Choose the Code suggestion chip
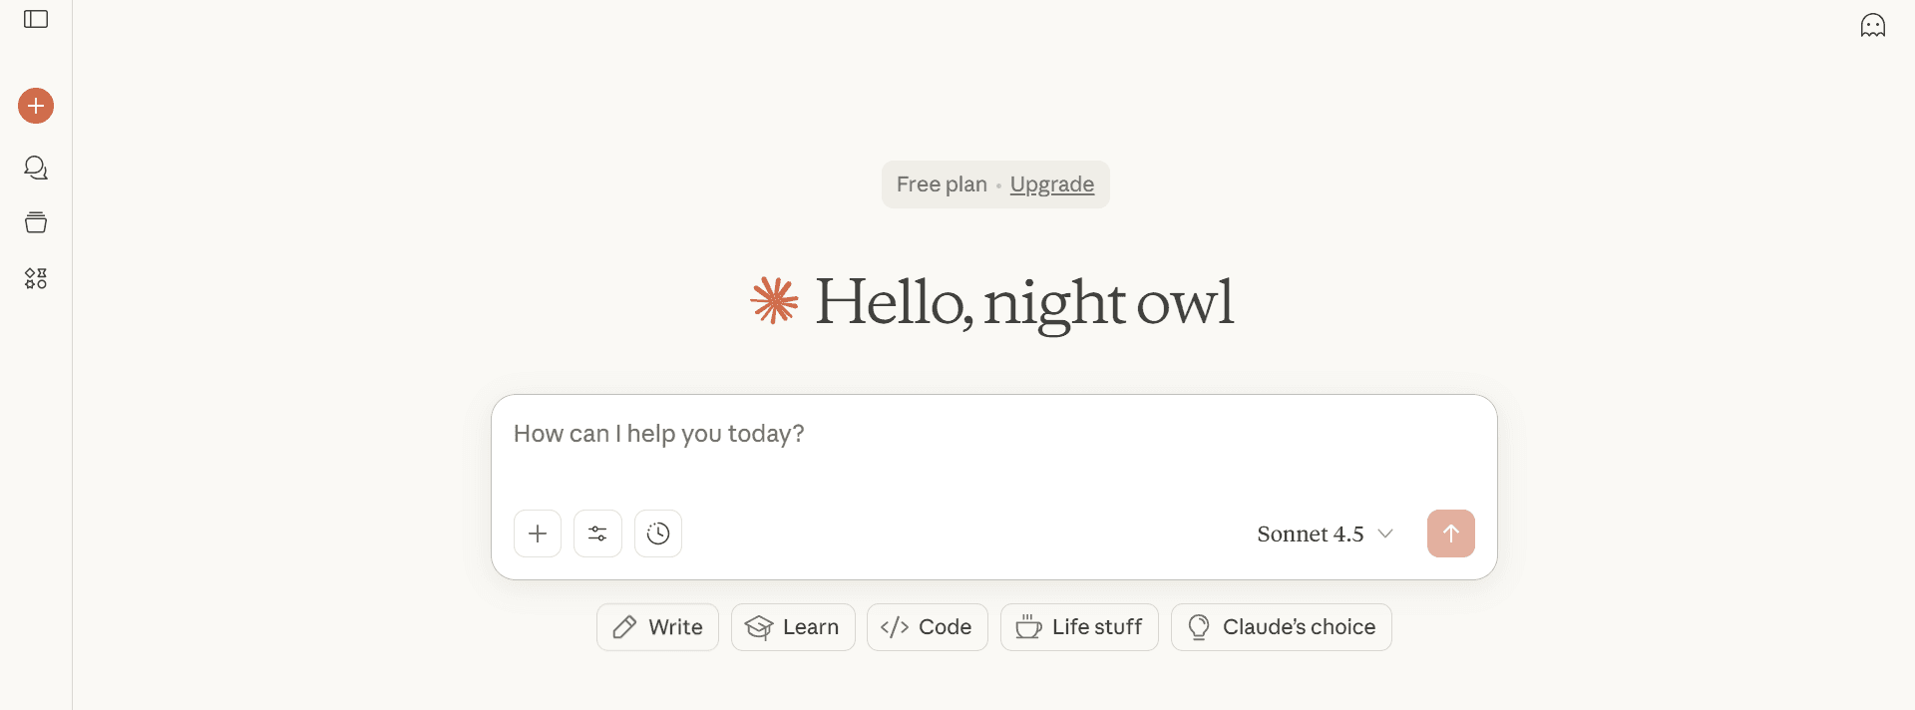1915x710 pixels. [x=927, y=627]
